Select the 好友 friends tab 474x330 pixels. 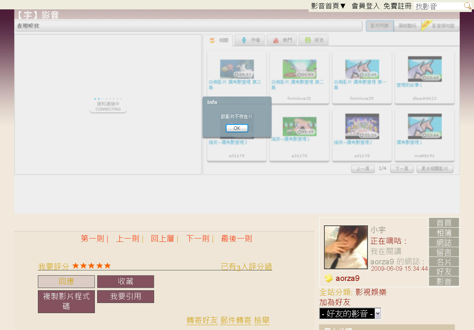(314, 40)
